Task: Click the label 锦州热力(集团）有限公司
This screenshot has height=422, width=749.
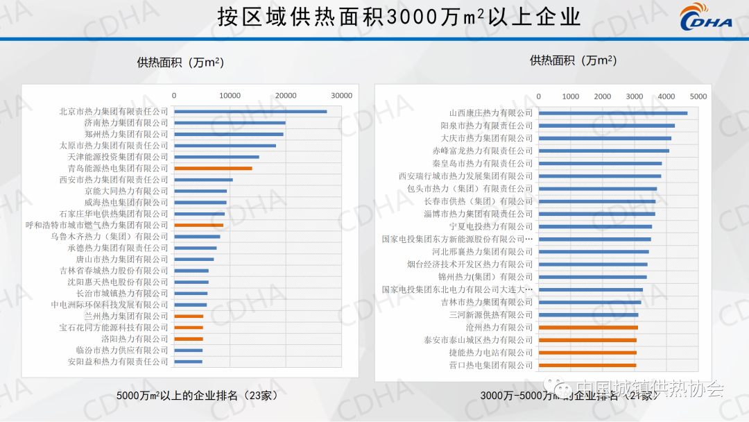Action: pyautogui.click(x=485, y=277)
